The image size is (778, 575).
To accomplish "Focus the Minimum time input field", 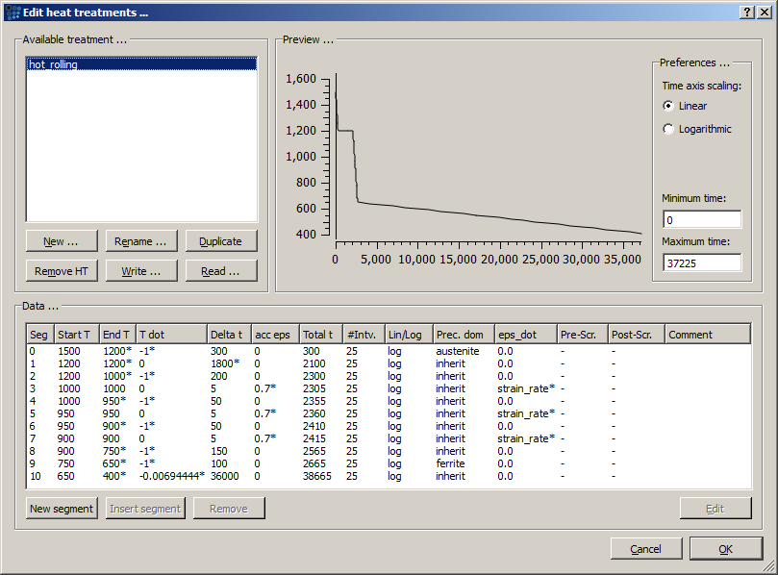I will (701, 220).
